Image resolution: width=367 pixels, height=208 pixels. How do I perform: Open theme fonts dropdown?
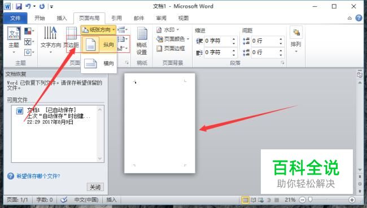tap(29, 42)
